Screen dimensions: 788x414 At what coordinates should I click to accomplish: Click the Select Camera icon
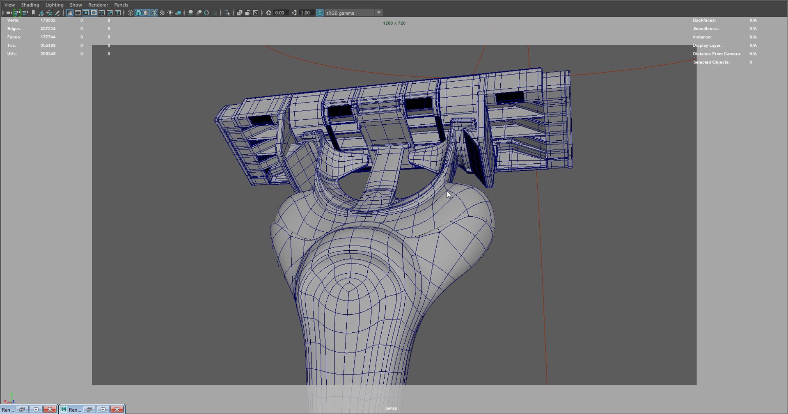tap(9, 13)
